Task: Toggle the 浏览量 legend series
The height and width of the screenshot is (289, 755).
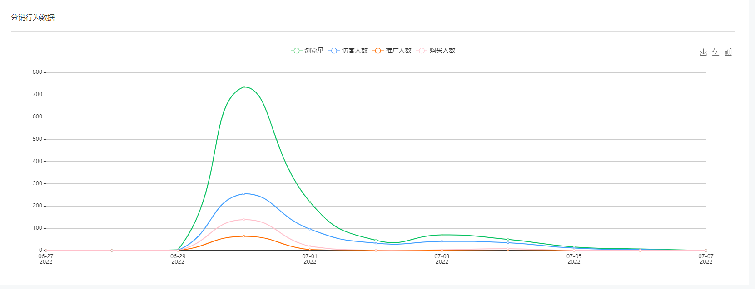Action: point(308,51)
